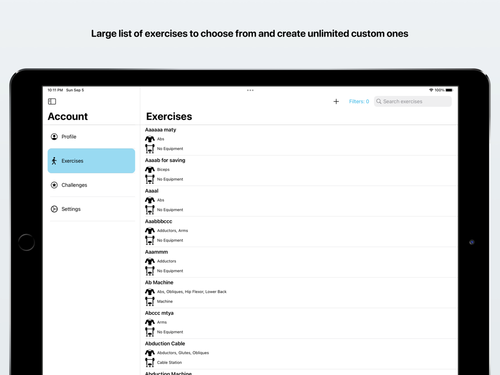
Task: Open Settings from the sidebar
Action: (x=71, y=209)
